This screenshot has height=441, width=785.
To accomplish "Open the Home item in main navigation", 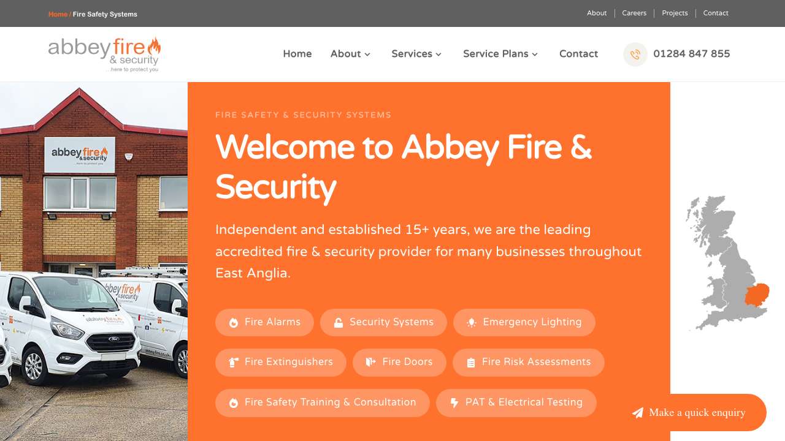I will pos(297,54).
